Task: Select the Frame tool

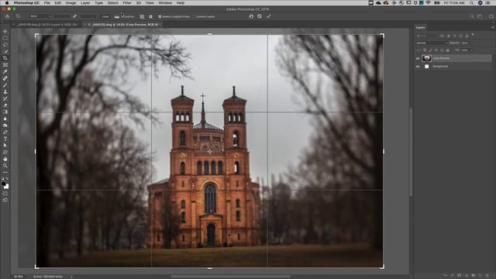Action: point(5,65)
